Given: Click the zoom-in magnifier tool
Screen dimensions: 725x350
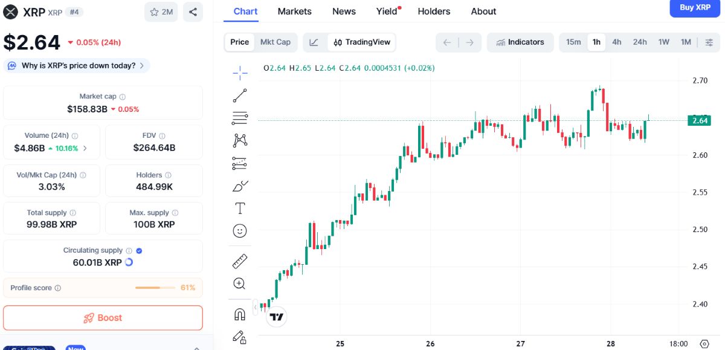Looking at the screenshot, I should pyautogui.click(x=240, y=284).
